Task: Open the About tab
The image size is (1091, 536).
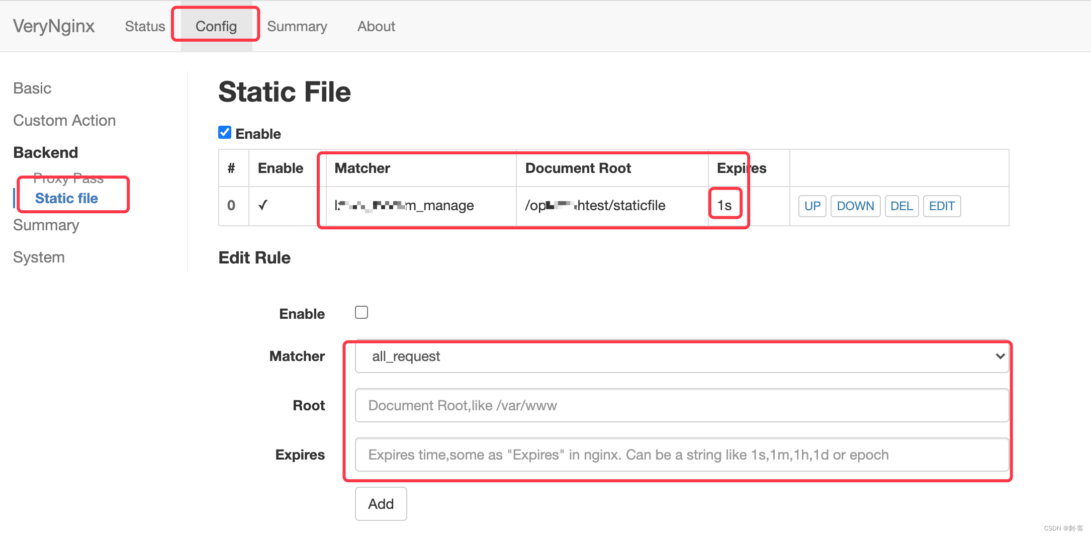Action: [x=376, y=26]
